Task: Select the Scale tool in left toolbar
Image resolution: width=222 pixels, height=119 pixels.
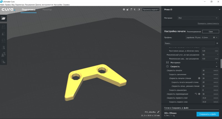Action: pos(3,34)
